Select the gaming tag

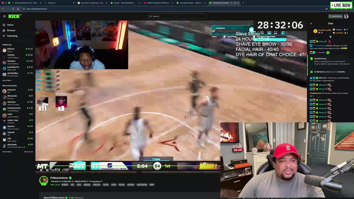(x=87, y=185)
